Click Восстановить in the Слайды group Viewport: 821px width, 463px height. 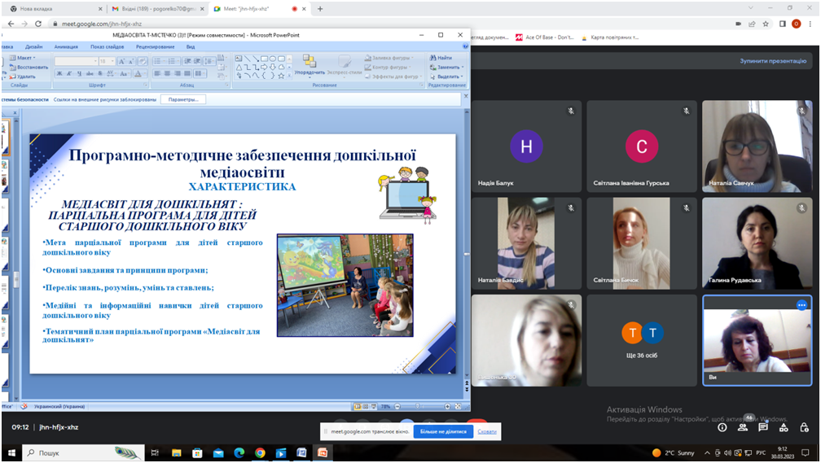coord(29,67)
